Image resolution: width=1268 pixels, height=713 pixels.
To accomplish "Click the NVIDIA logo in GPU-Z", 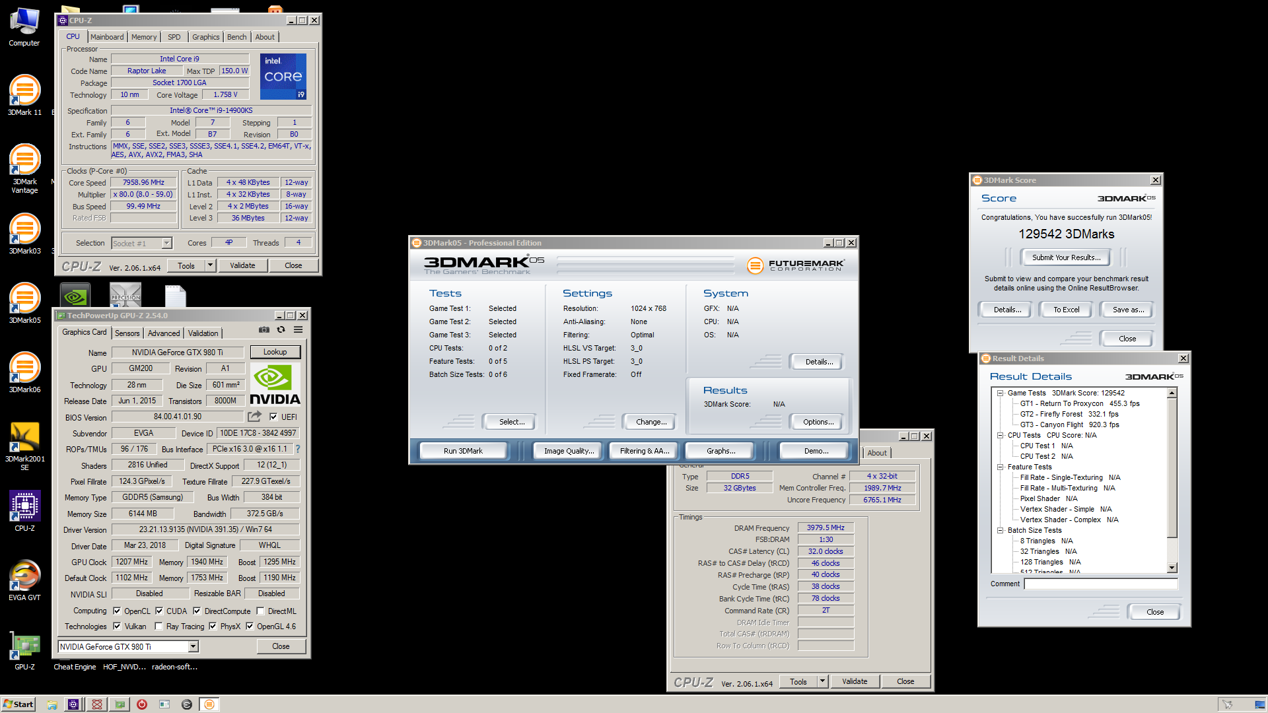I will click(275, 384).
